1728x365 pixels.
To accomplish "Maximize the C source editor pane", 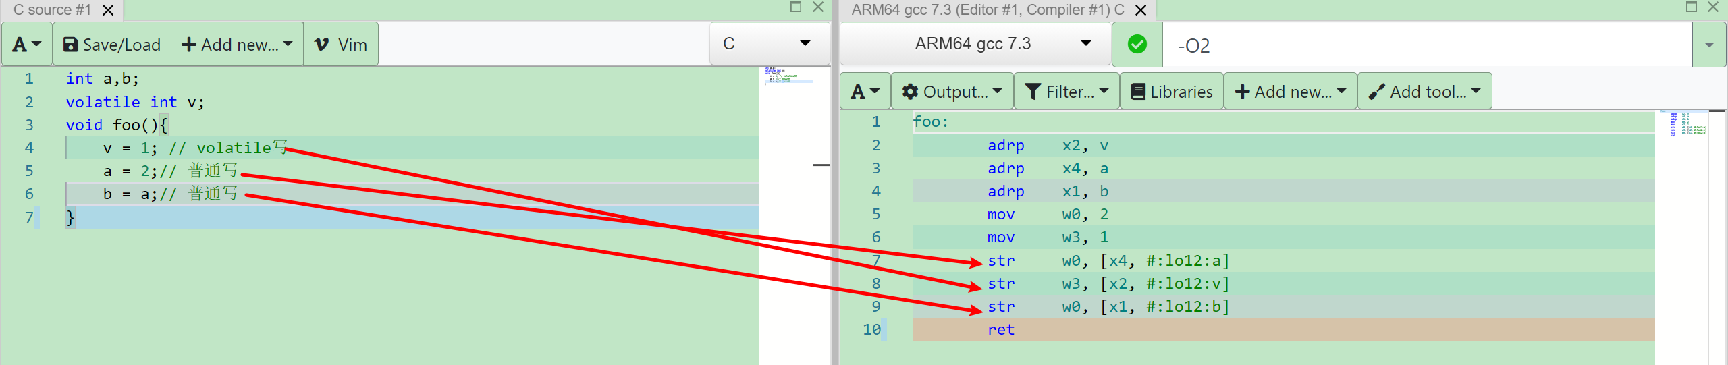I will click(x=796, y=7).
